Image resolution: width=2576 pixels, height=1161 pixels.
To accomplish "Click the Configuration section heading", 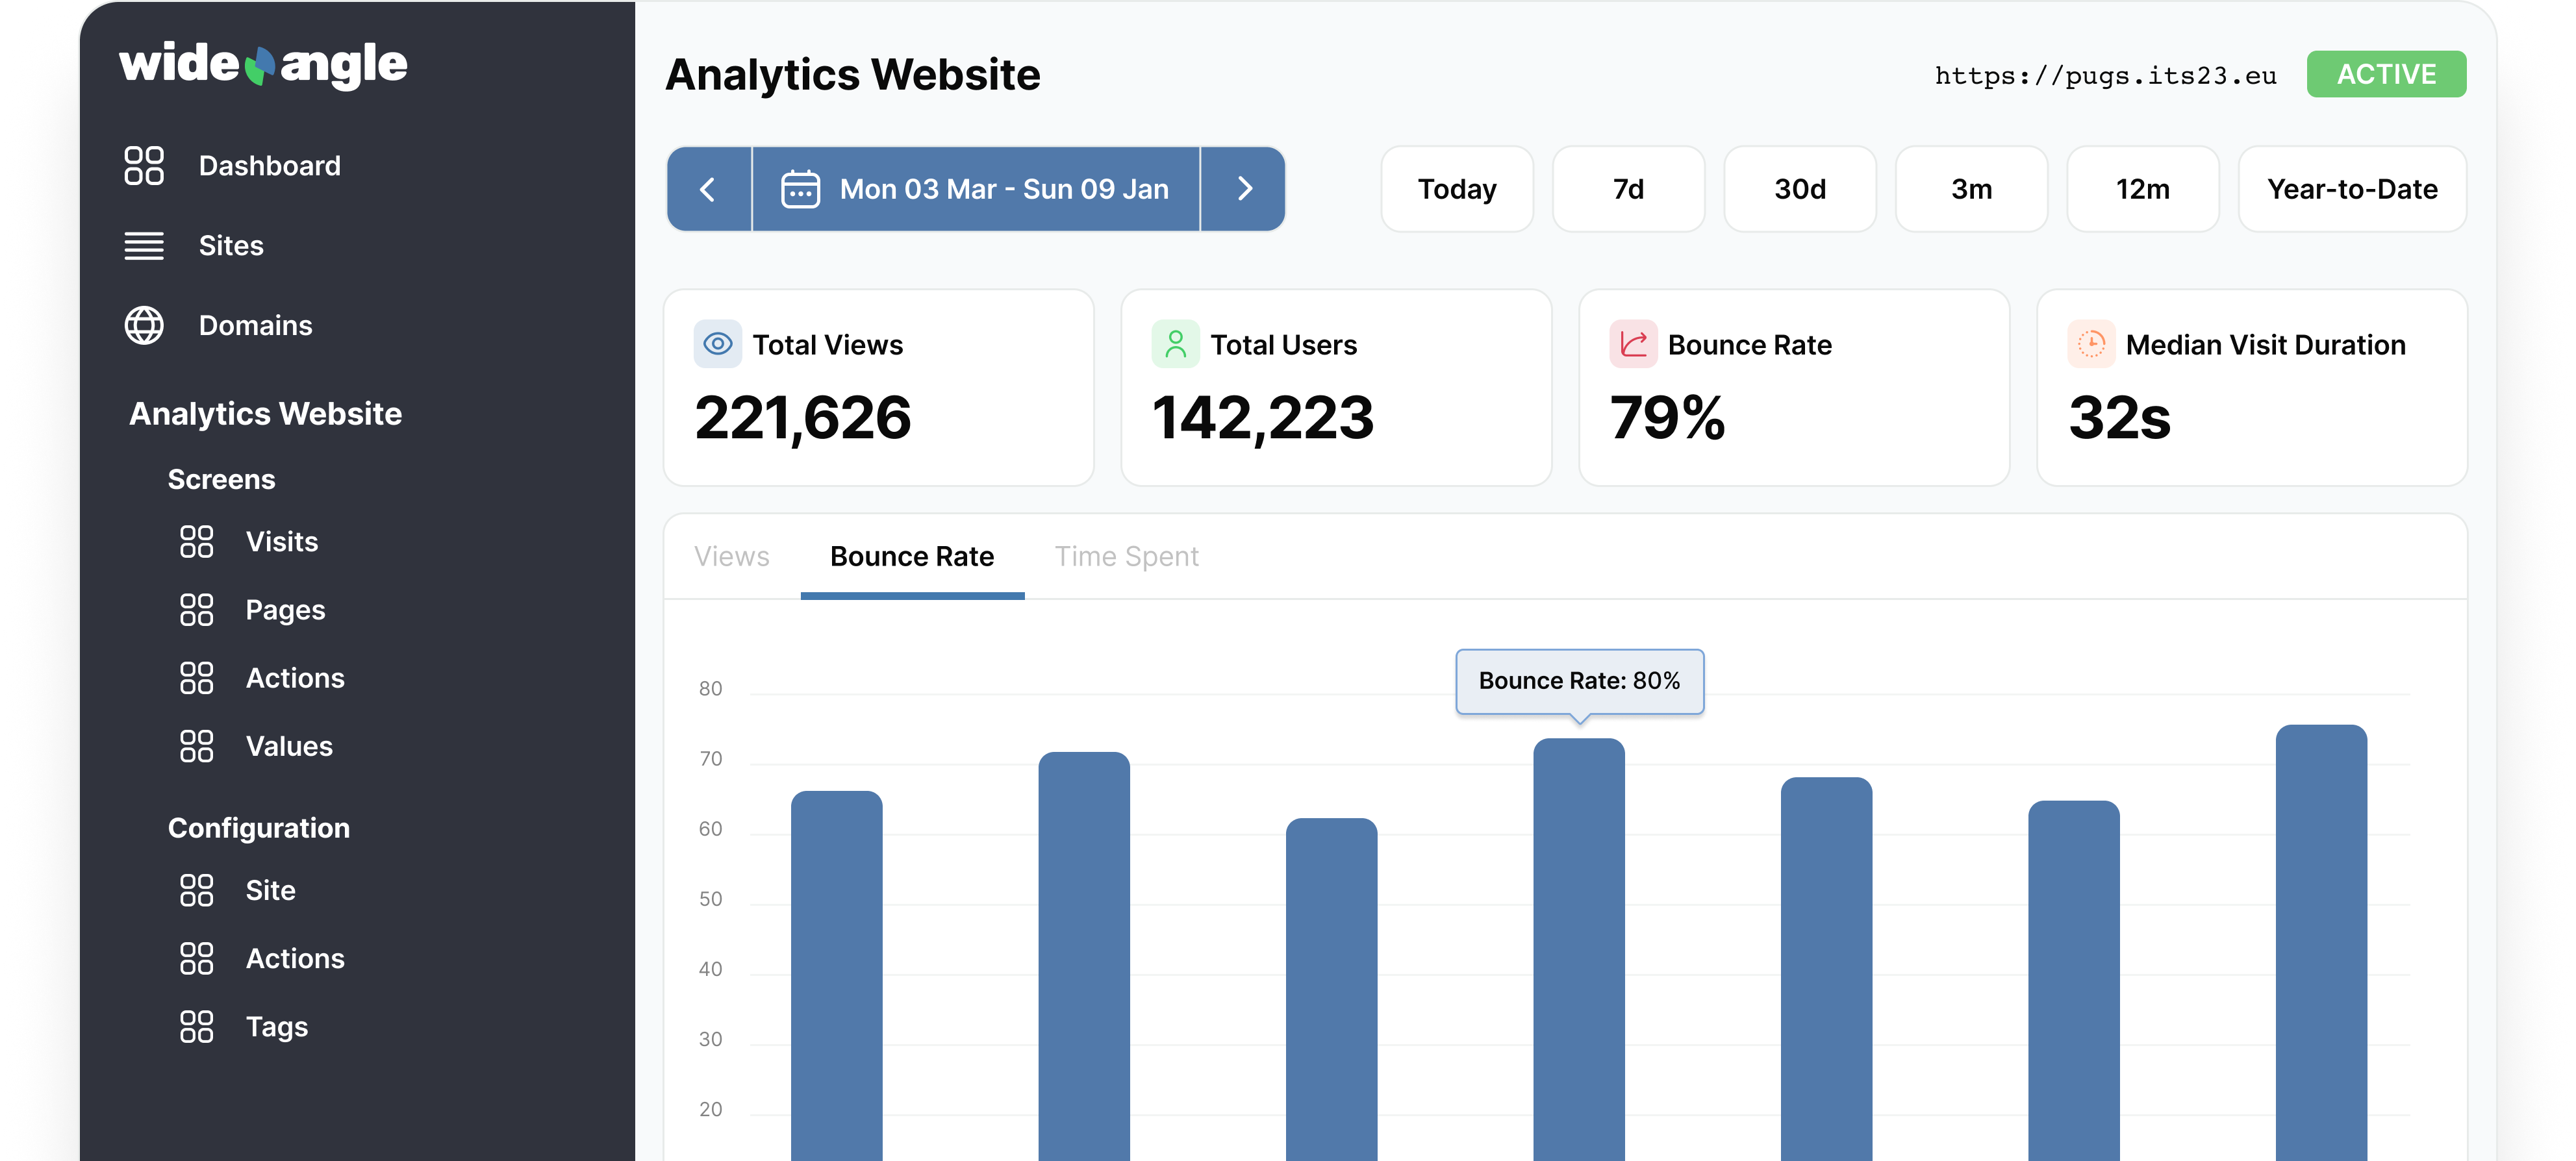I will 259,828.
